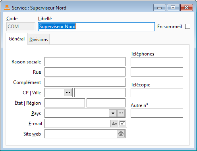Screen dimensions: 197x151
Task: Close the Service window
Action: pyautogui.click(x=187, y=8)
